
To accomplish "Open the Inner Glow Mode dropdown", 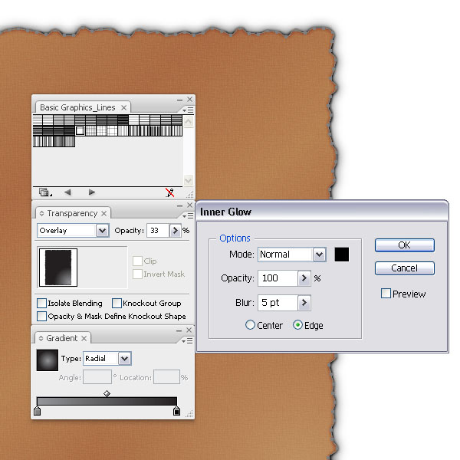I will (x=320, y=255).
